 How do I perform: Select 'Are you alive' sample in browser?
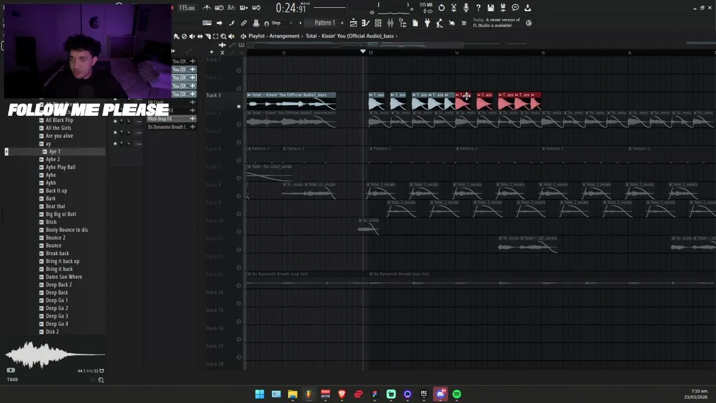tap(59, 135)
